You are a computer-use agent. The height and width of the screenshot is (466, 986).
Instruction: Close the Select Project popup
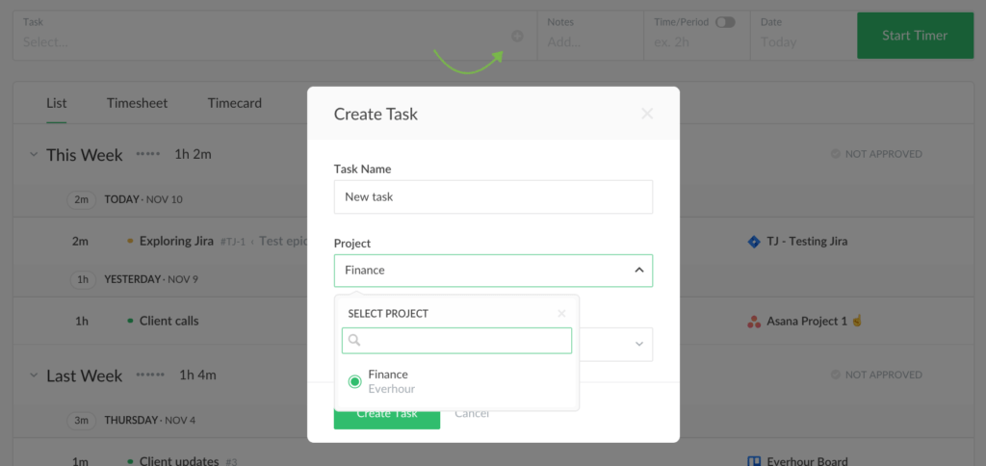[x=562, y=313]
